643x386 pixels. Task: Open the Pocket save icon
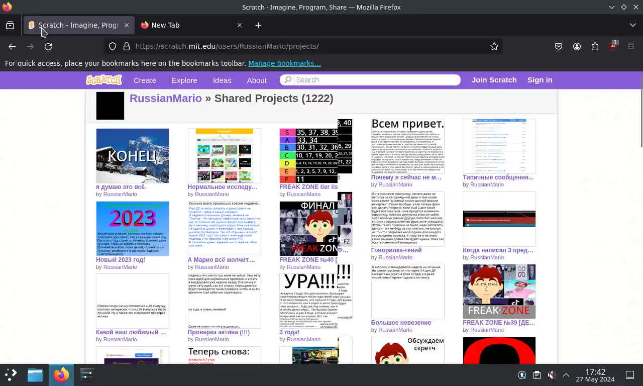pyautogui.click(x=559, y=46)
